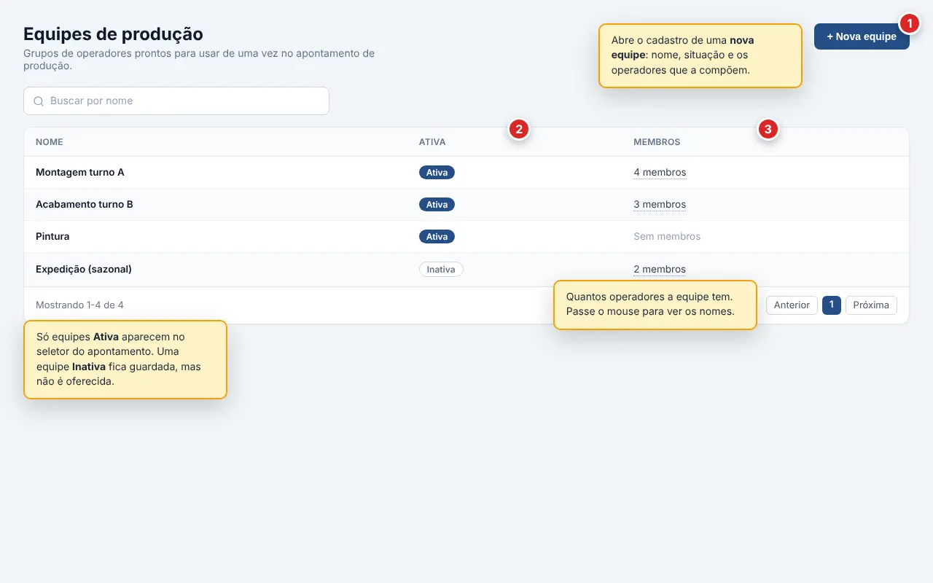This screenshot has height=583, width=933.
Task: Open the Montagem turno A row
Action: (466, 173)
